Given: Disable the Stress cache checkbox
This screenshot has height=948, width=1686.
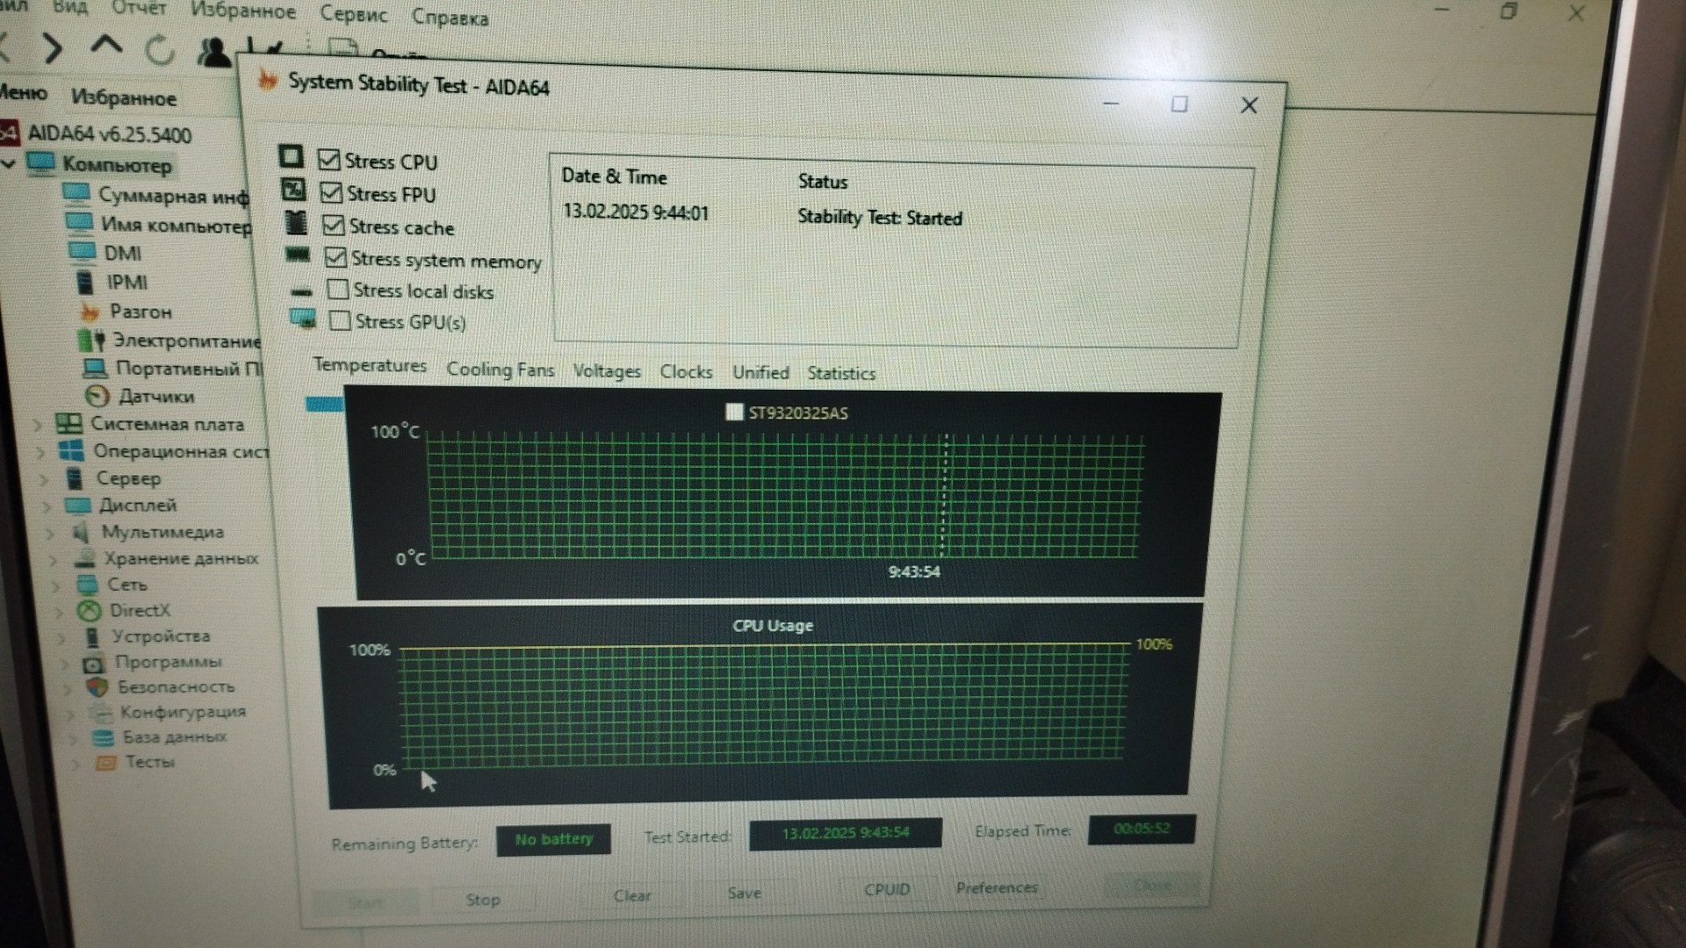Looking at the screenshot, I should click(x=333, y=225).
